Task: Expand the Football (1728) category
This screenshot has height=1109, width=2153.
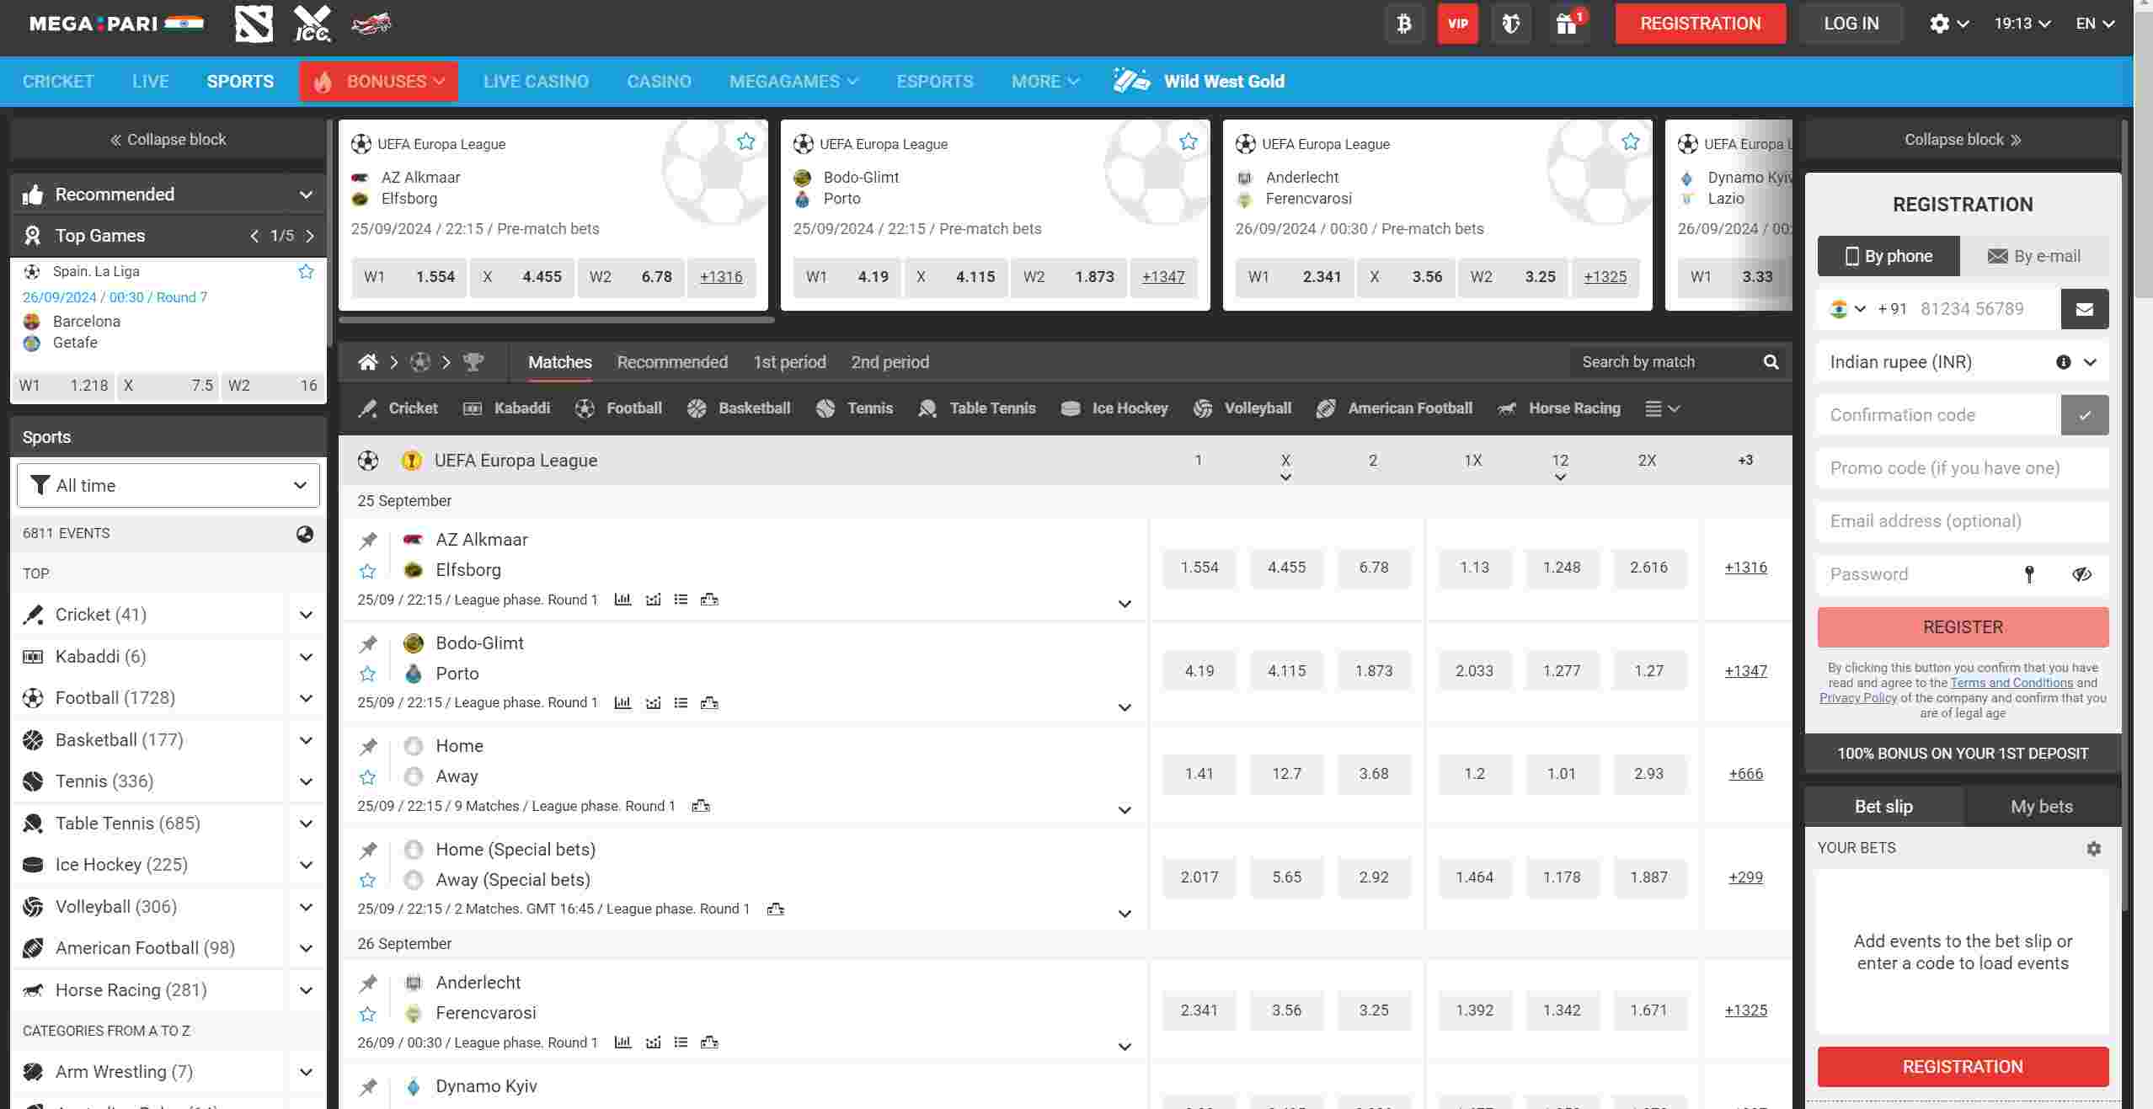Action: coord(306,698)
